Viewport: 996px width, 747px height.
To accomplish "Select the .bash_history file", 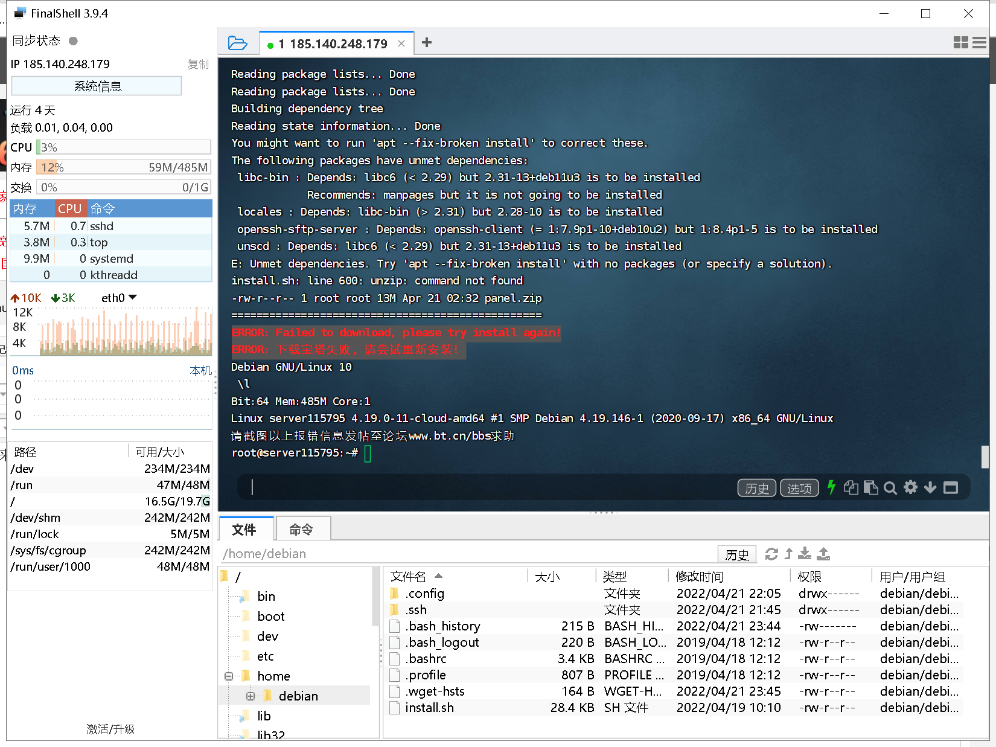I will click(x=674, y=626).
